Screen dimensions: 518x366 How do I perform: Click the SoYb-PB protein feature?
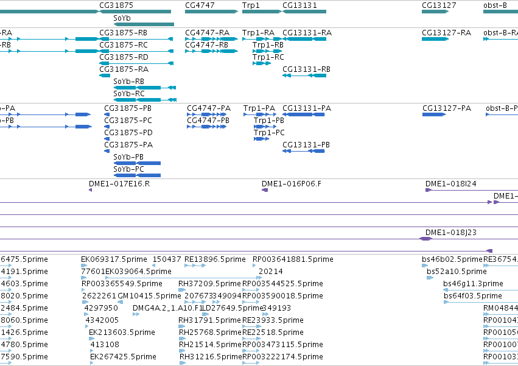pyautogui.click(x=137, y=163)
